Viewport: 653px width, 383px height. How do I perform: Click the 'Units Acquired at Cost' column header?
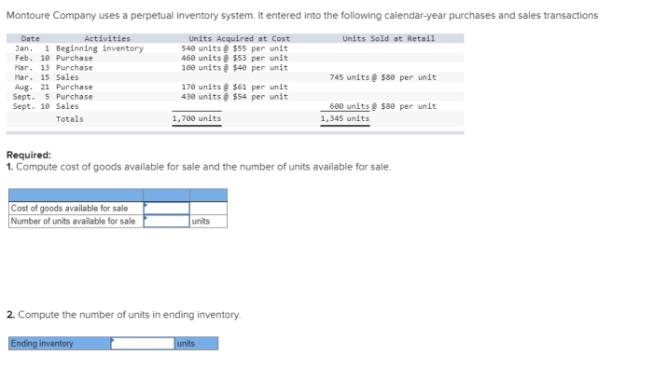(240, 39)
